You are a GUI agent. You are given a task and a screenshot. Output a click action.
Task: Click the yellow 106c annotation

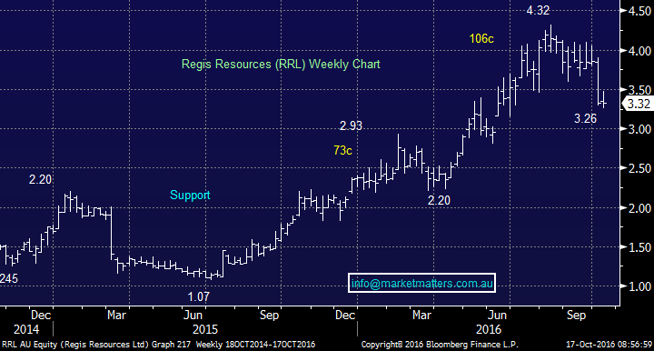(481, 39)
